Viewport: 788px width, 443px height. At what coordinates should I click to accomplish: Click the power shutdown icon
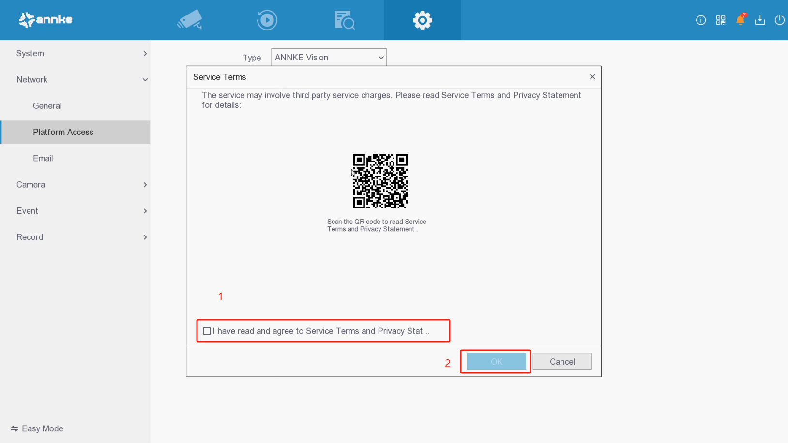(779, 20)
